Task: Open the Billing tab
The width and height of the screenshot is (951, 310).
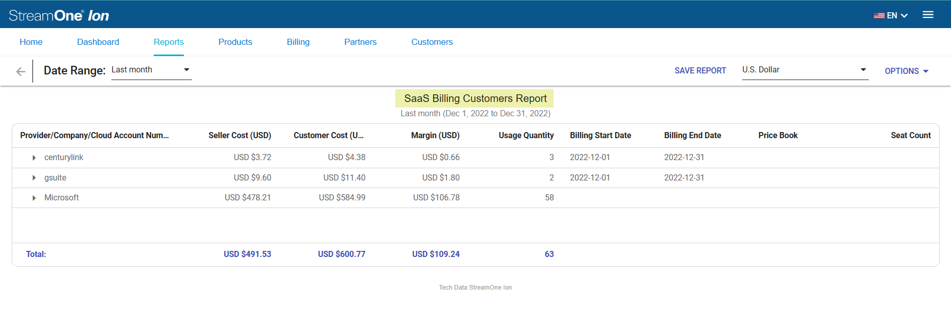Action: [x=298, y=42]
